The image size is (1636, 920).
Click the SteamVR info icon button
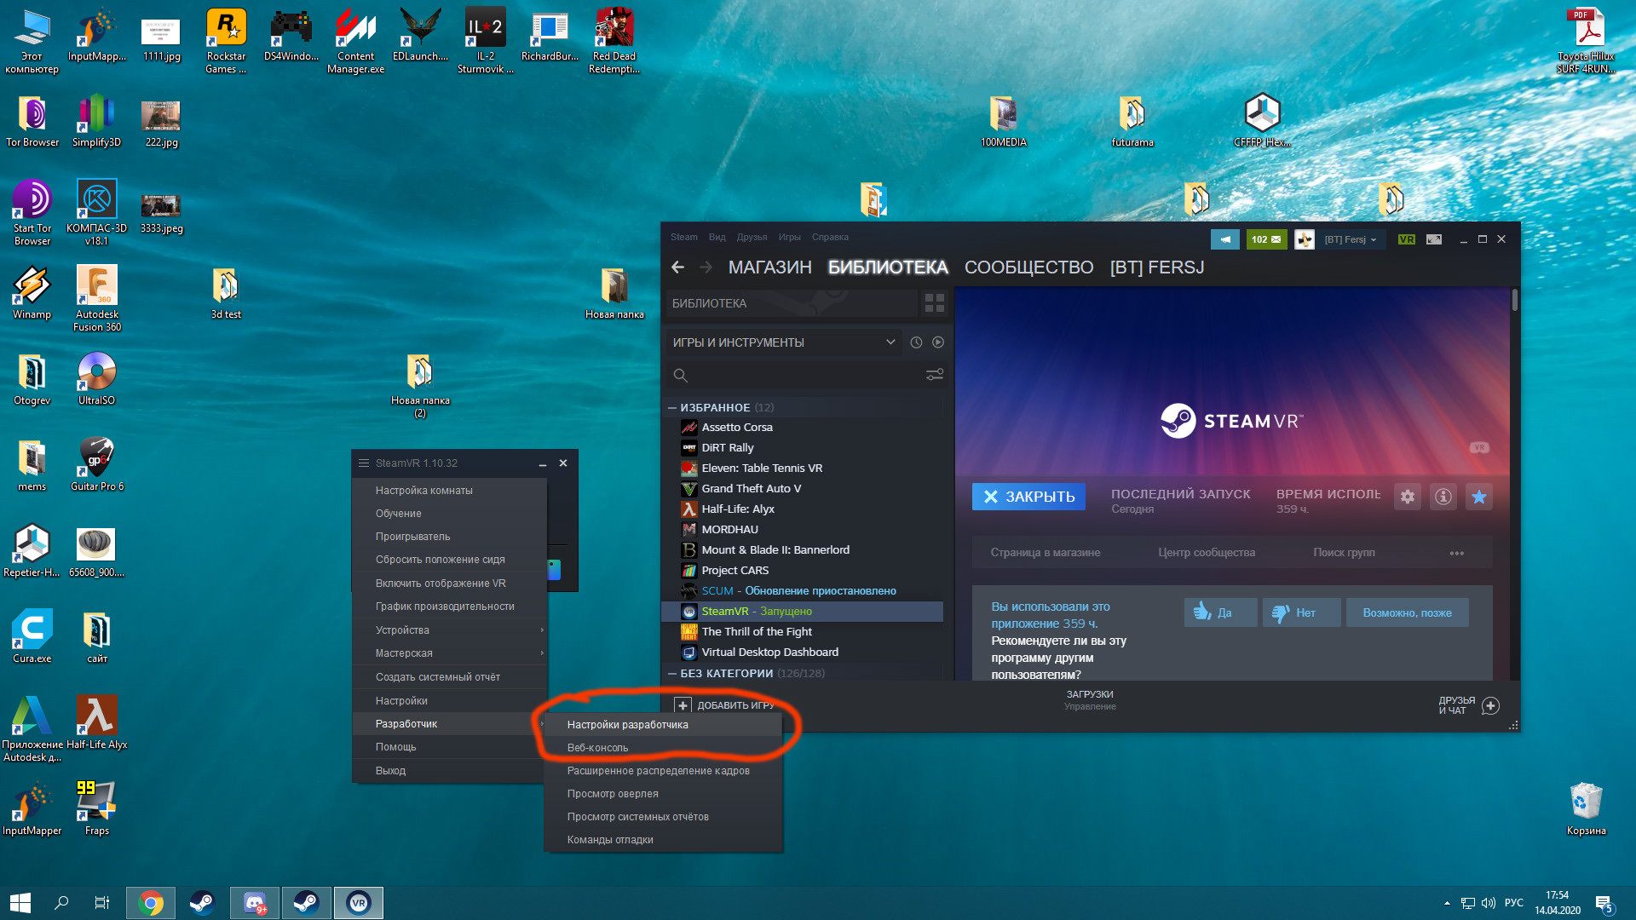pos(1443,497)
